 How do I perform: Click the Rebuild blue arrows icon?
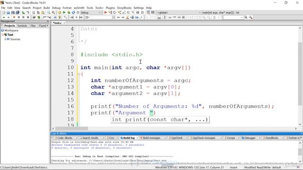[73, 13]
